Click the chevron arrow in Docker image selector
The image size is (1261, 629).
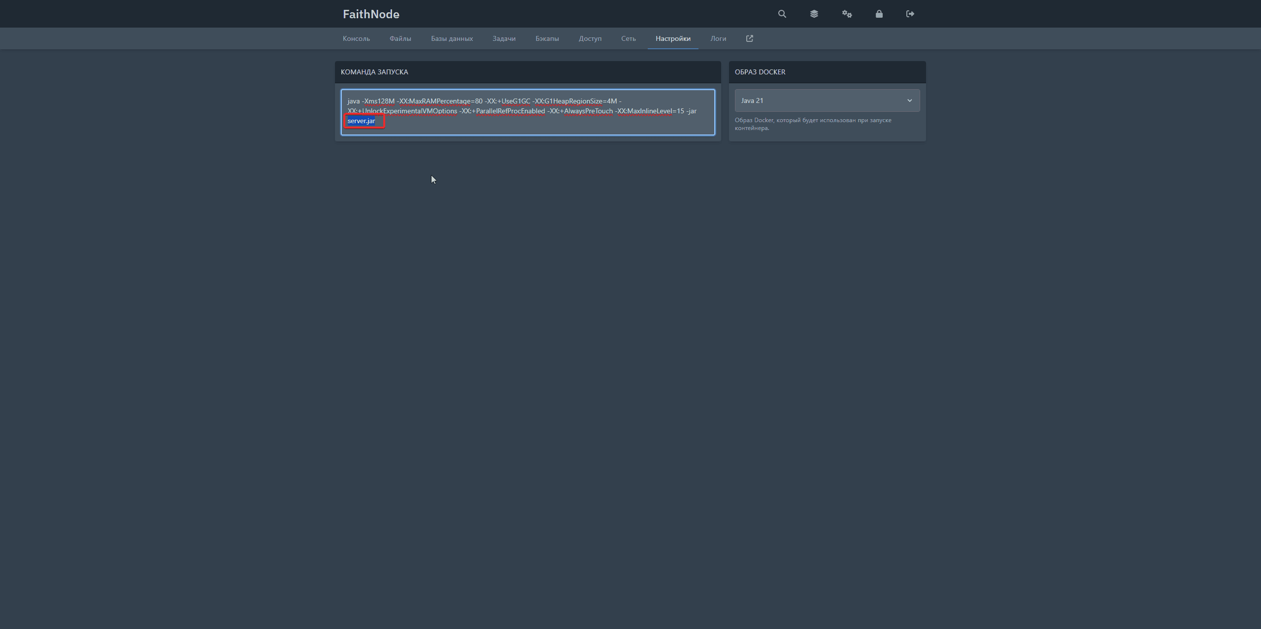tap(909, 100)
